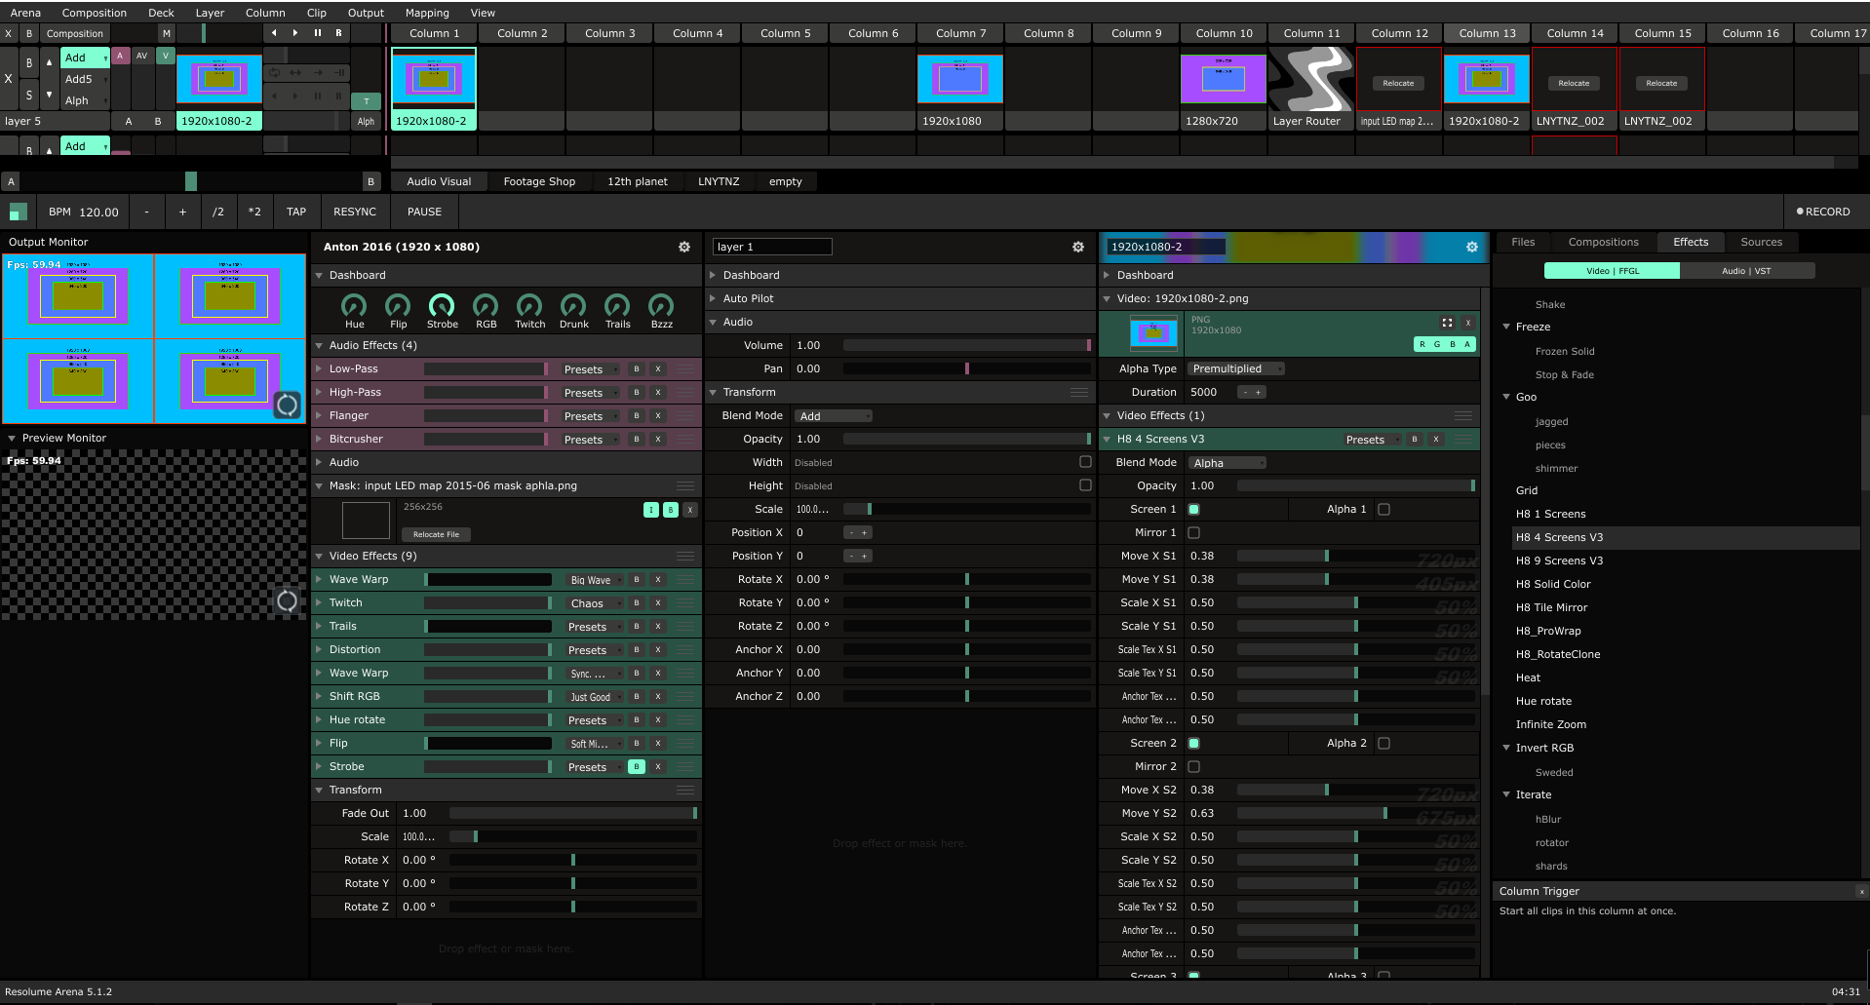1870x1005 pixels.
Task: Enable the Mirror 2 checkbox
Action: (x=1194, y=767)
